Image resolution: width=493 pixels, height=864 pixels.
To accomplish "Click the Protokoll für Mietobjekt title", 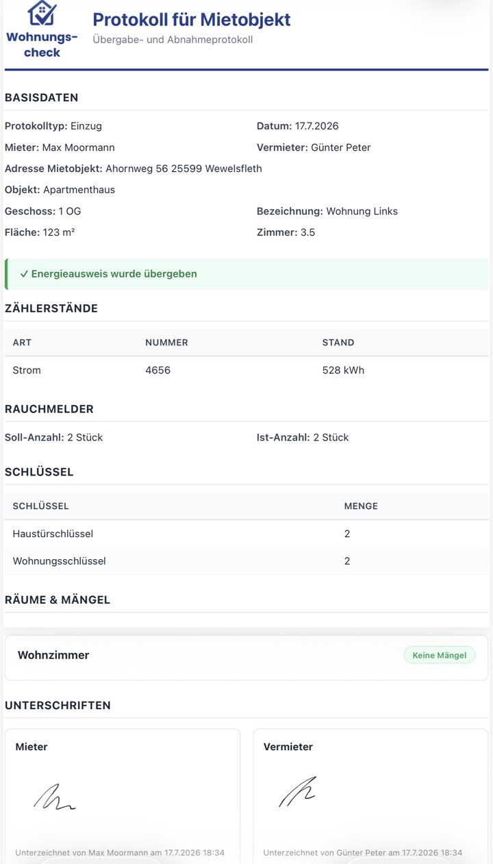I will click(x=192, y=20).
